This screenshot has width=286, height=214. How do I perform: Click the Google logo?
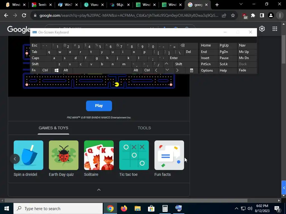pos(19,30)
